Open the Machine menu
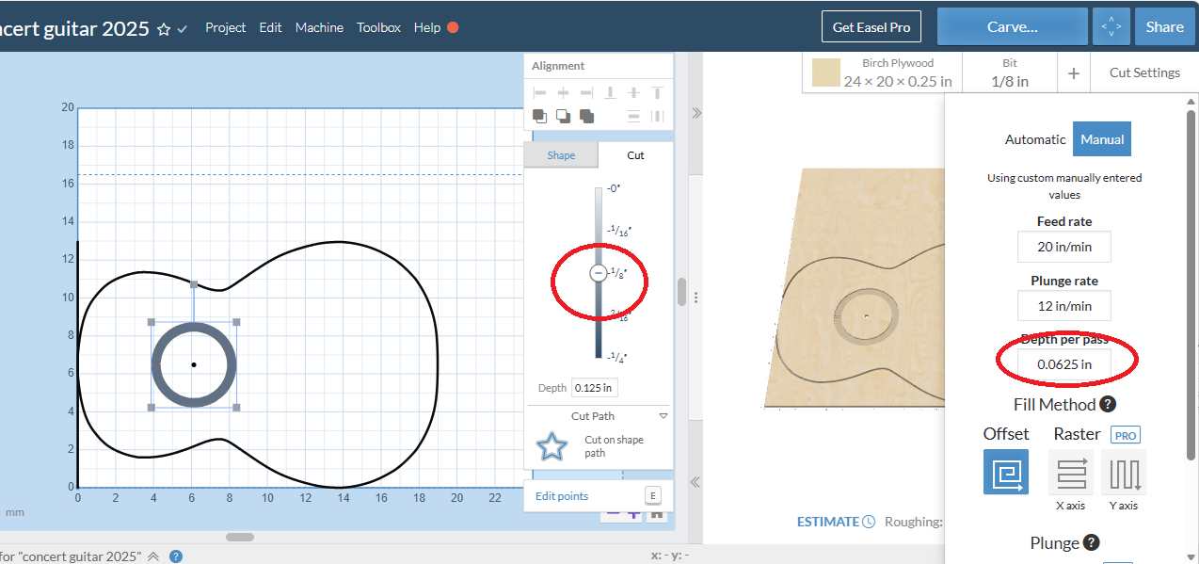 click(319, 27)
